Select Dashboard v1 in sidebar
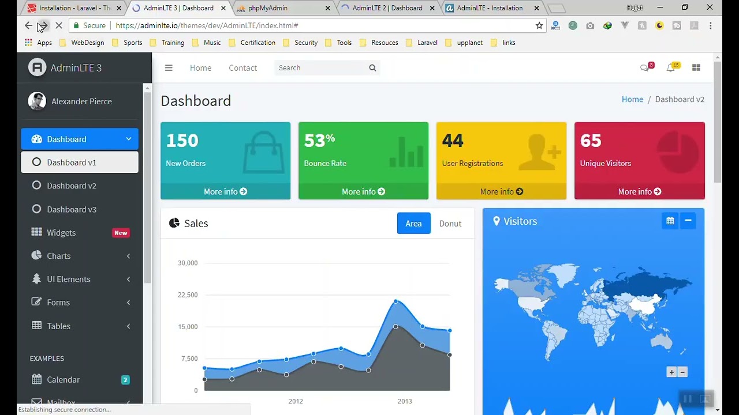This screenshot has height=415, width=739. click(80, 163)
